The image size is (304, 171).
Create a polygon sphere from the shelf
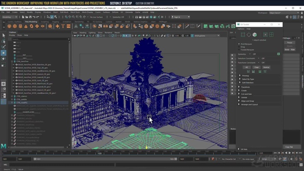[9, 26]
